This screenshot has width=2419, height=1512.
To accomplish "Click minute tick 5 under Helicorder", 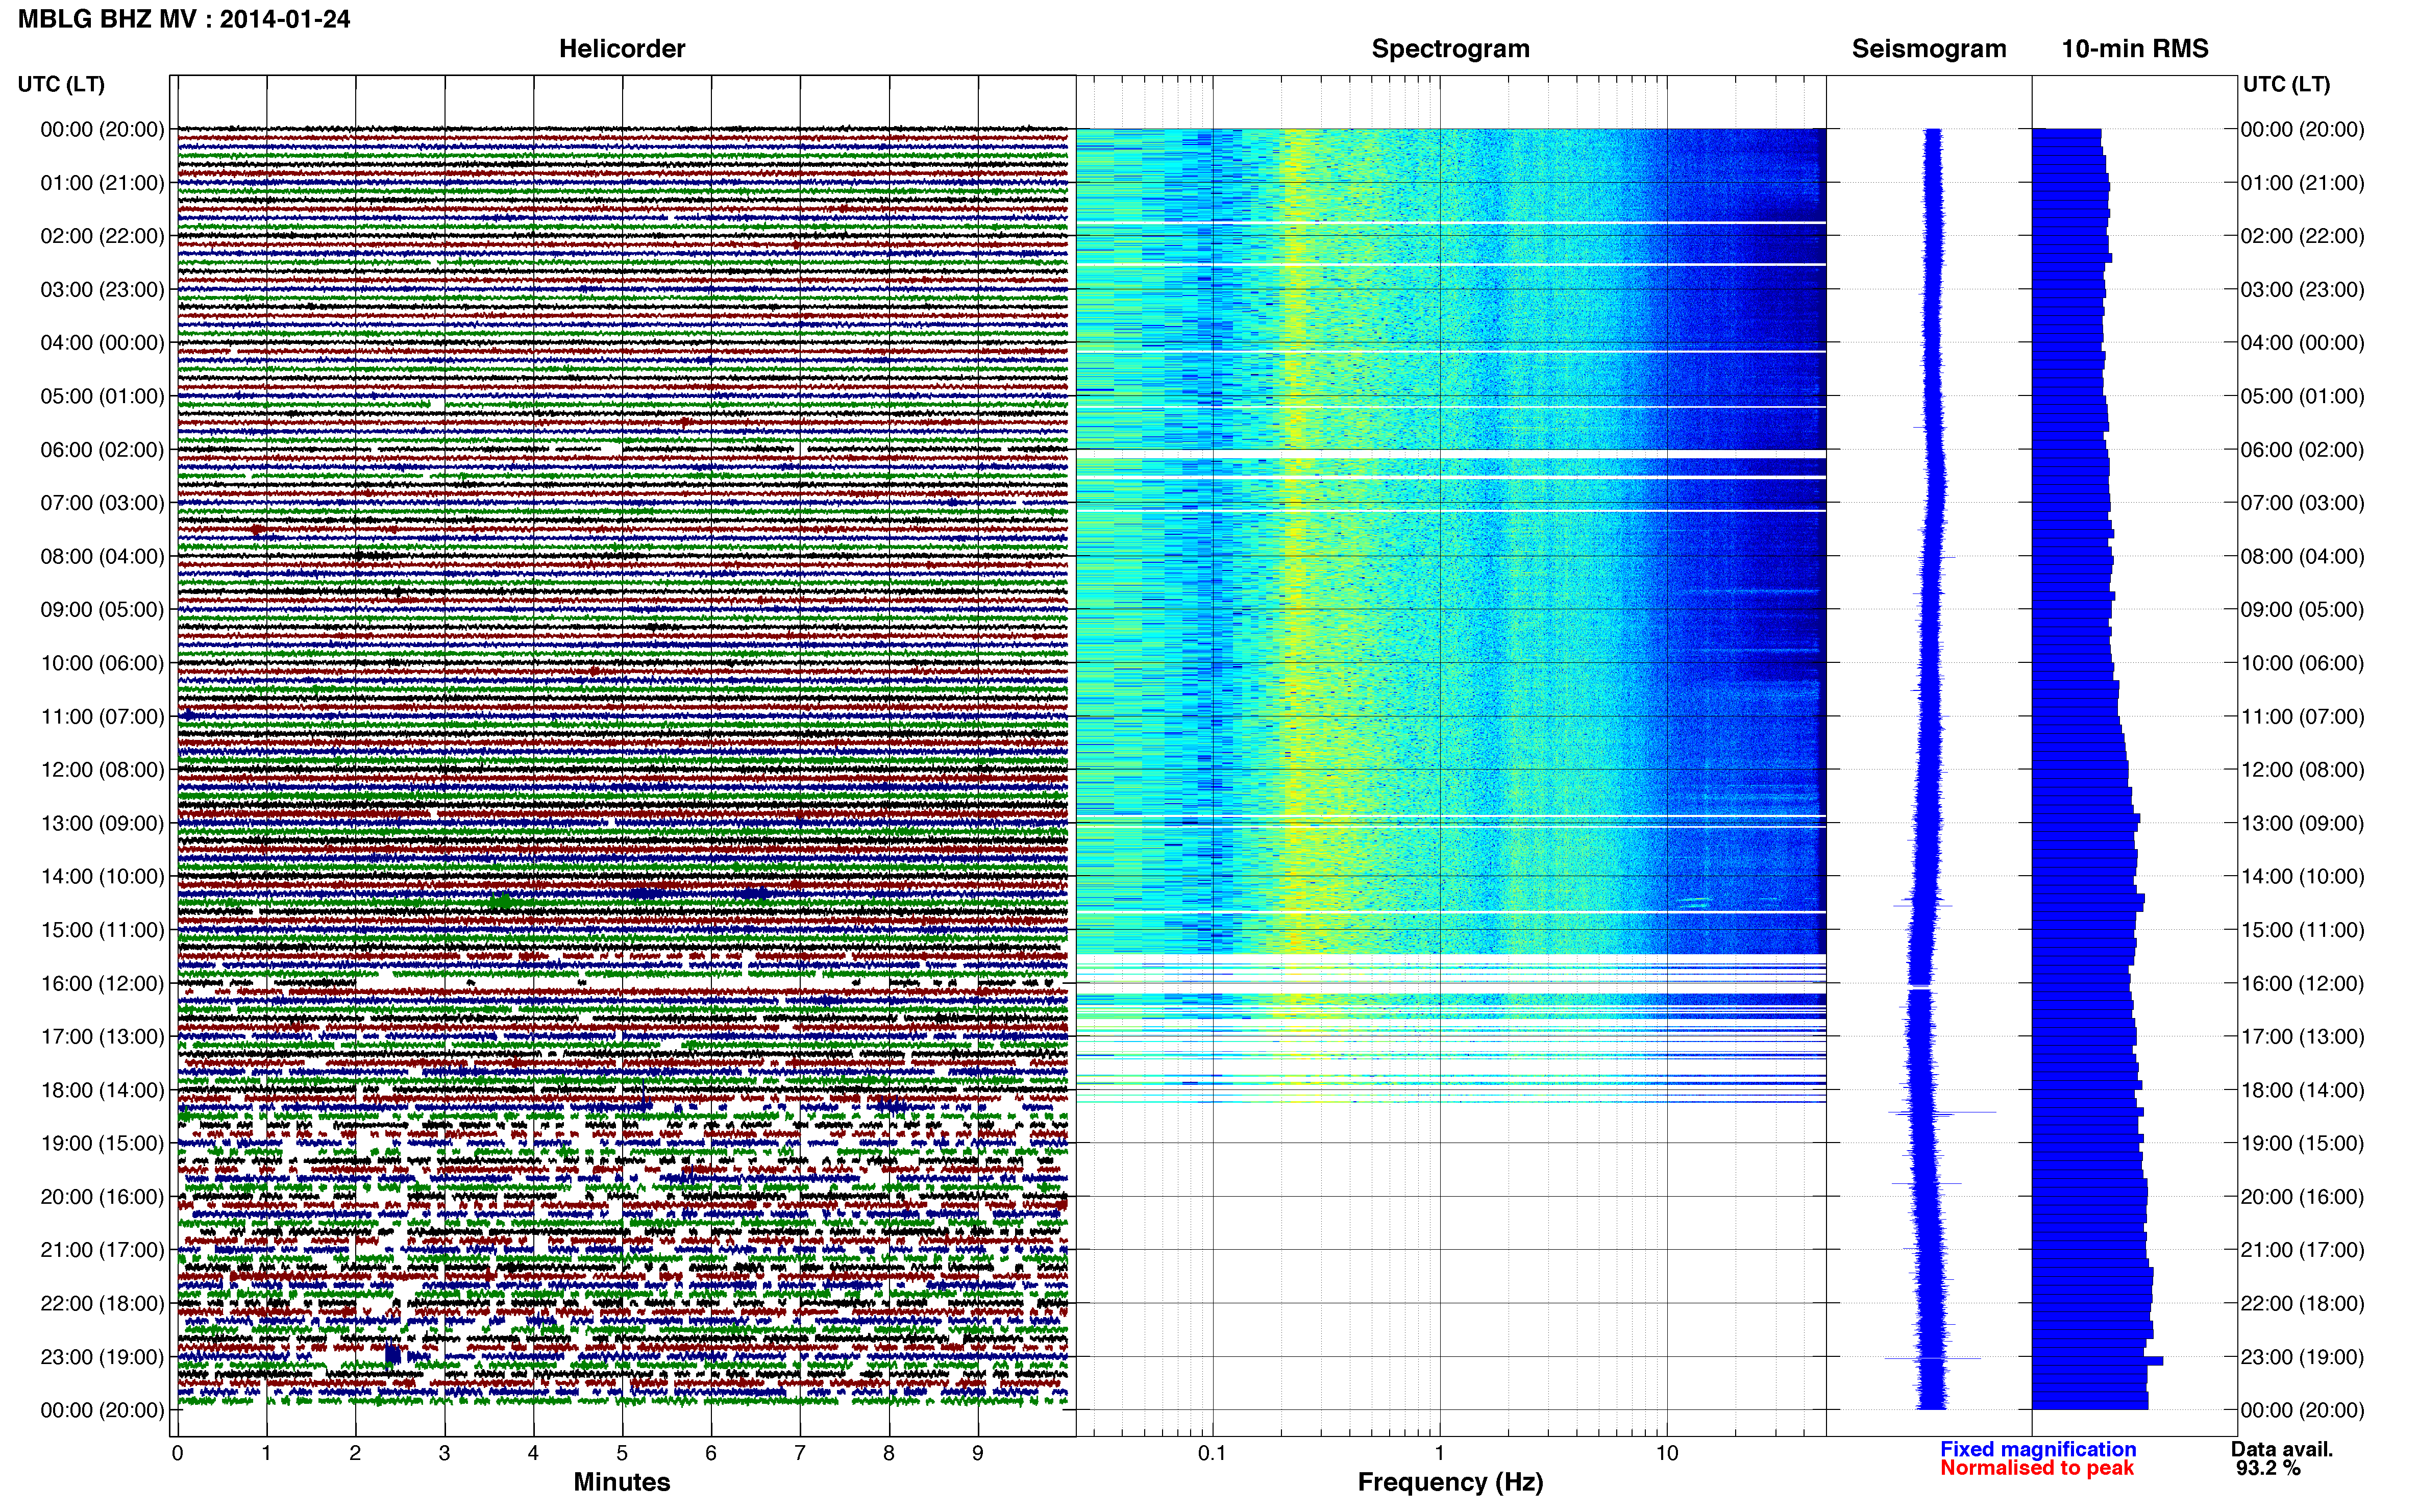I will coord(622,1453).
